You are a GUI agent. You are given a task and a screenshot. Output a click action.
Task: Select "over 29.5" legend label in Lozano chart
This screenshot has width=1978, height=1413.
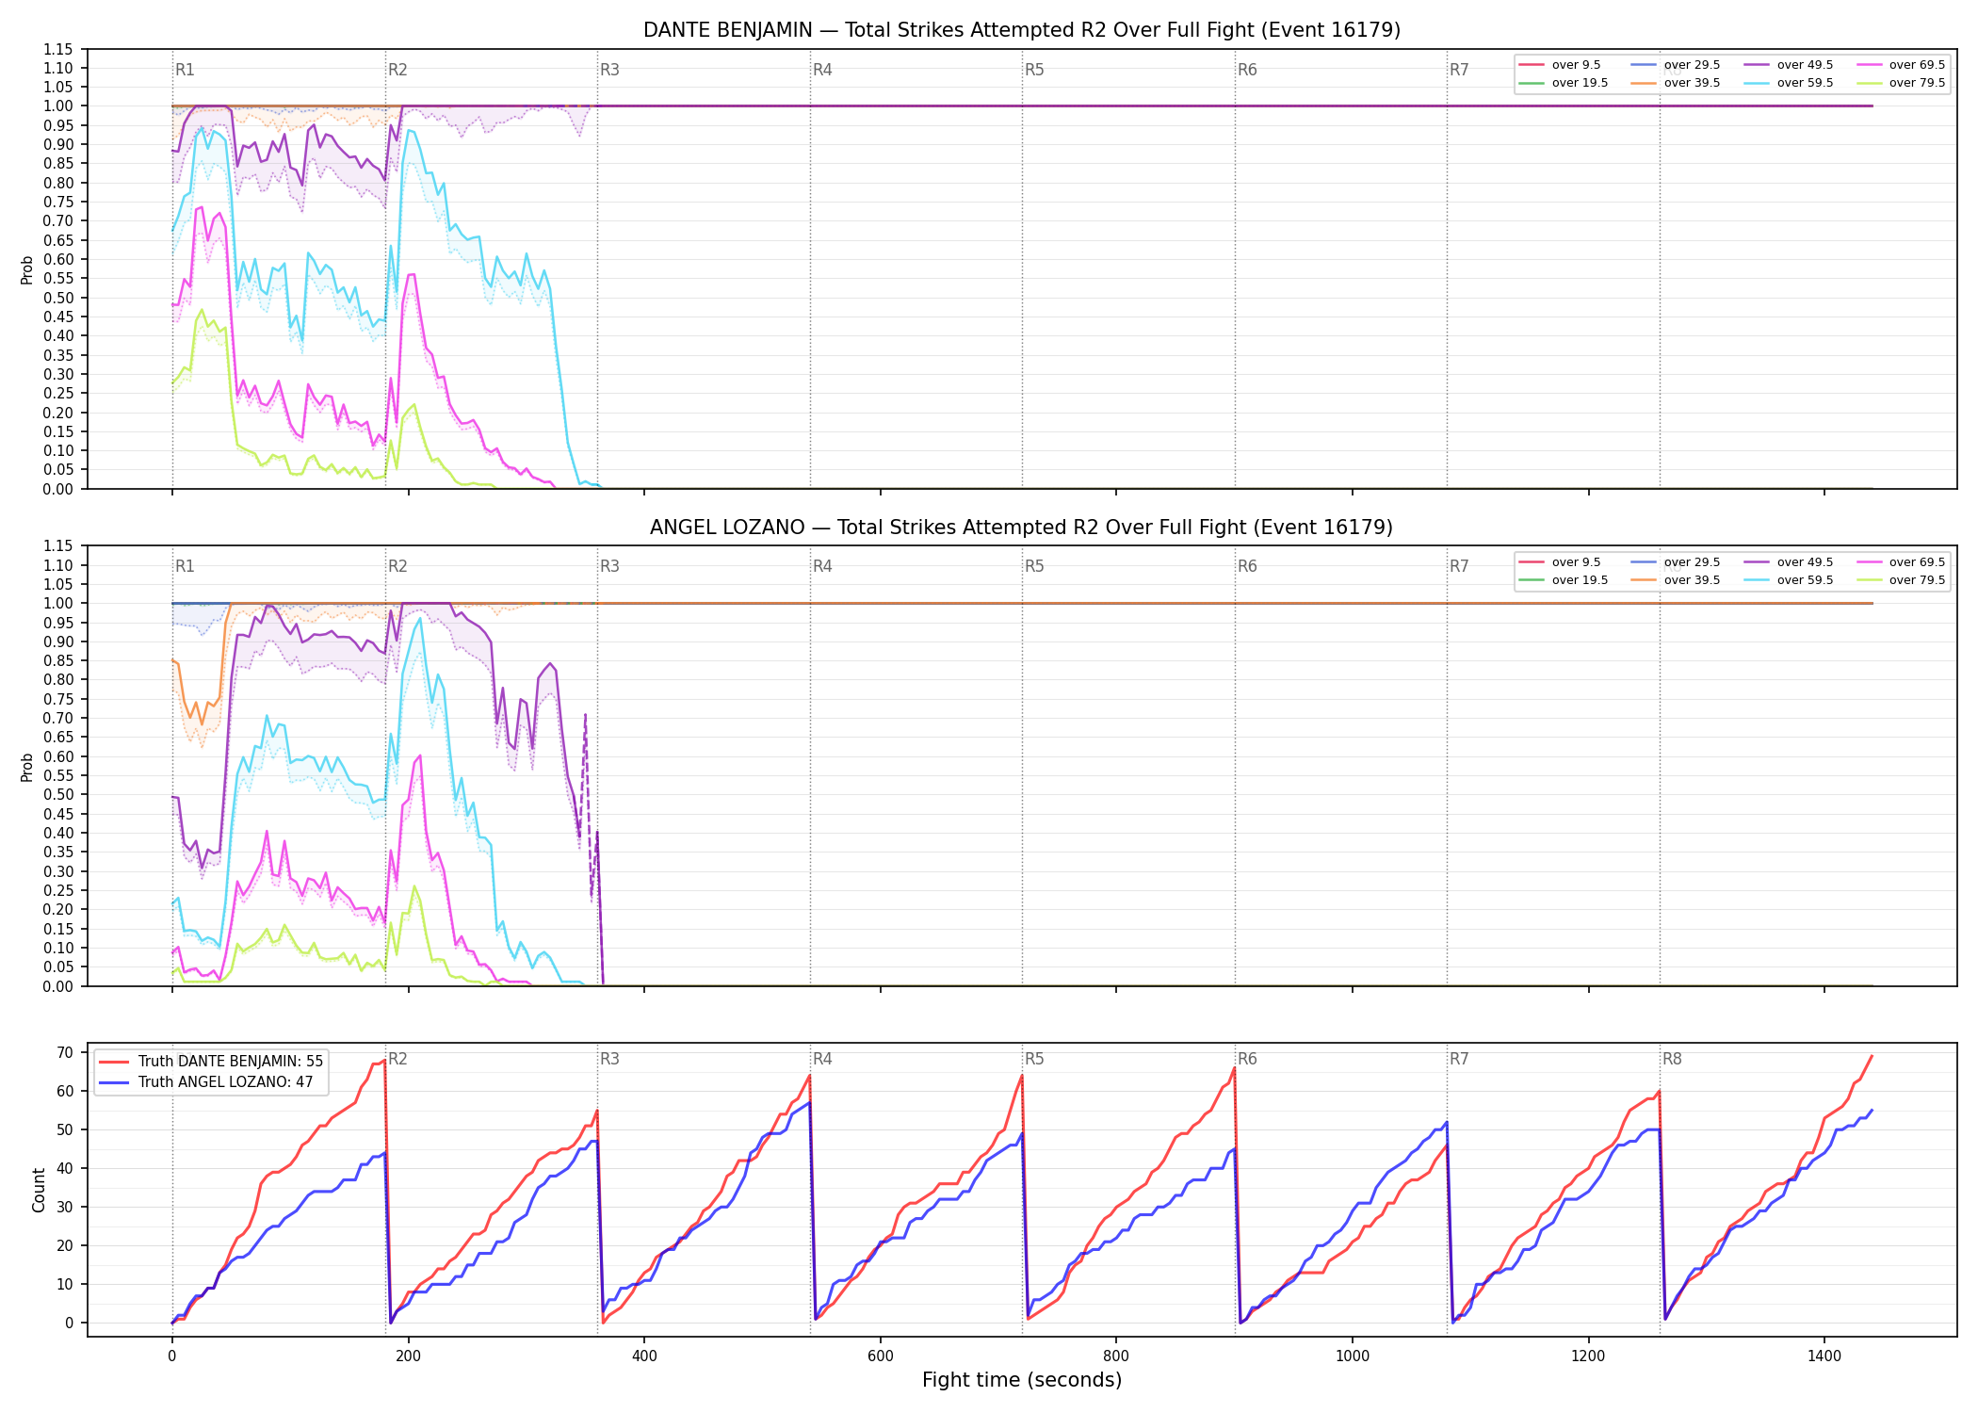pyautogui.click(x=1692, y=562)
